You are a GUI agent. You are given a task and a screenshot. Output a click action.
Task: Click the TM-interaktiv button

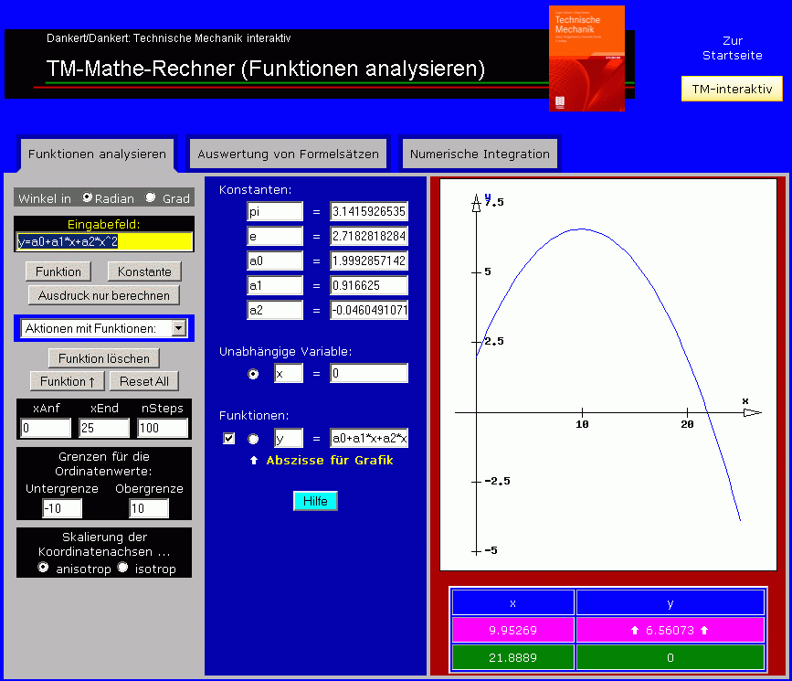732,89
